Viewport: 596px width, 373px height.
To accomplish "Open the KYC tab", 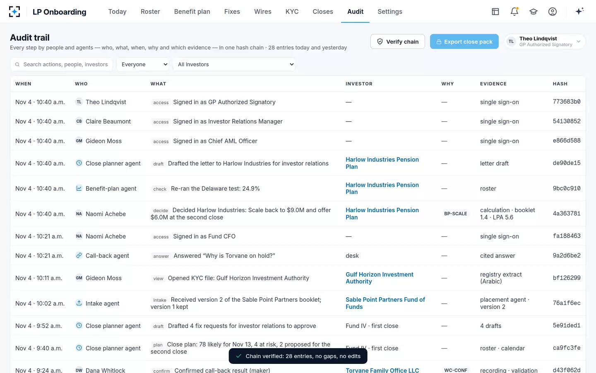I will click(292, 12).
